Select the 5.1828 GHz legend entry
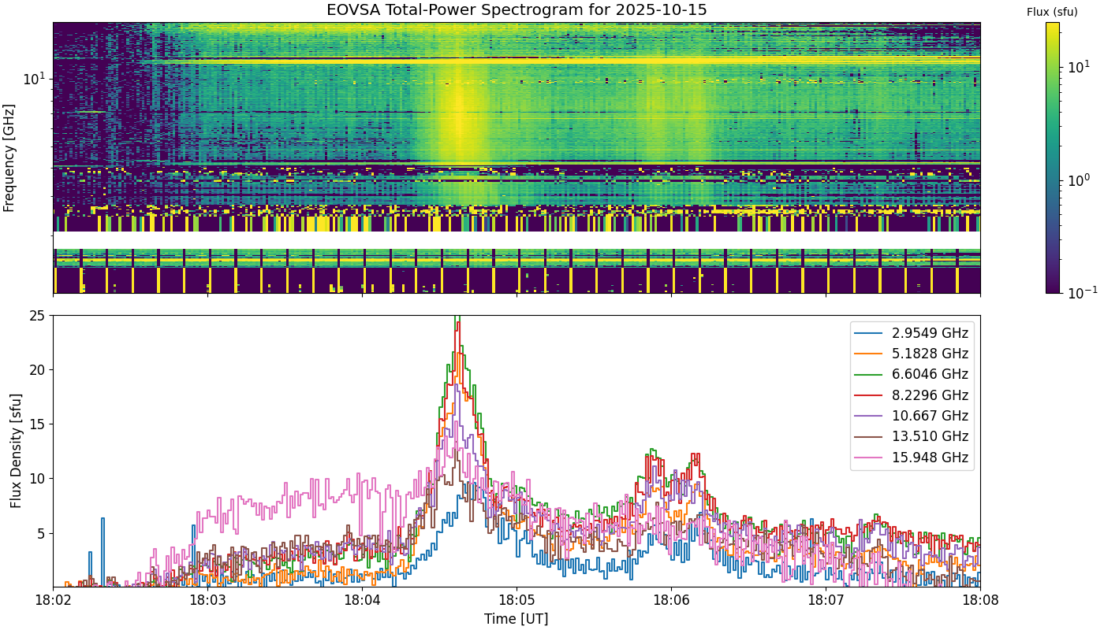Image resolution: width=1104 pixels, height=630 pixels. [x=912, y=354]
